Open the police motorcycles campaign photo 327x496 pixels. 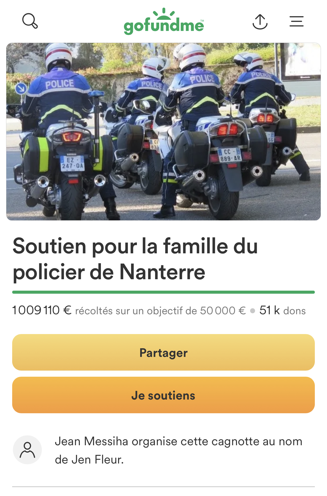[x=163, y=131]
